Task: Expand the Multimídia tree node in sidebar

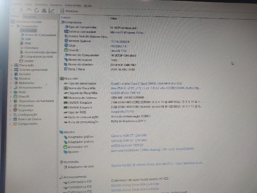Action: coord(11,83)
